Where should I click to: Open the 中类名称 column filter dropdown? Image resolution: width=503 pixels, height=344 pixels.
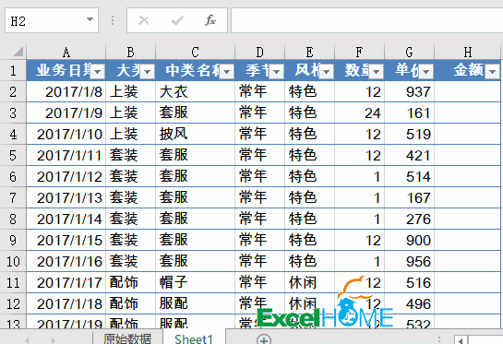tap(226, 72)
